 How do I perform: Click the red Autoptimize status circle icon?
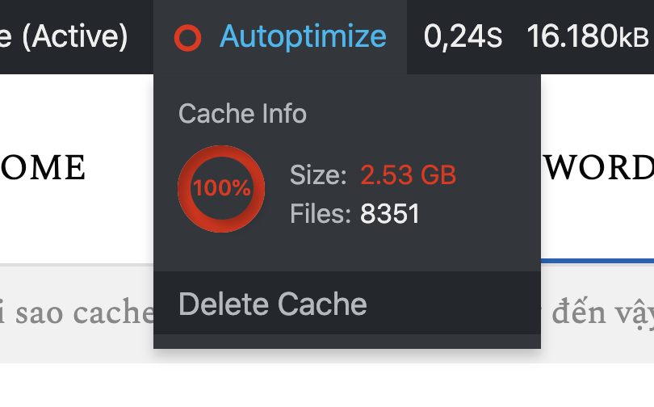pyautogui.click(x=187, y=38)
